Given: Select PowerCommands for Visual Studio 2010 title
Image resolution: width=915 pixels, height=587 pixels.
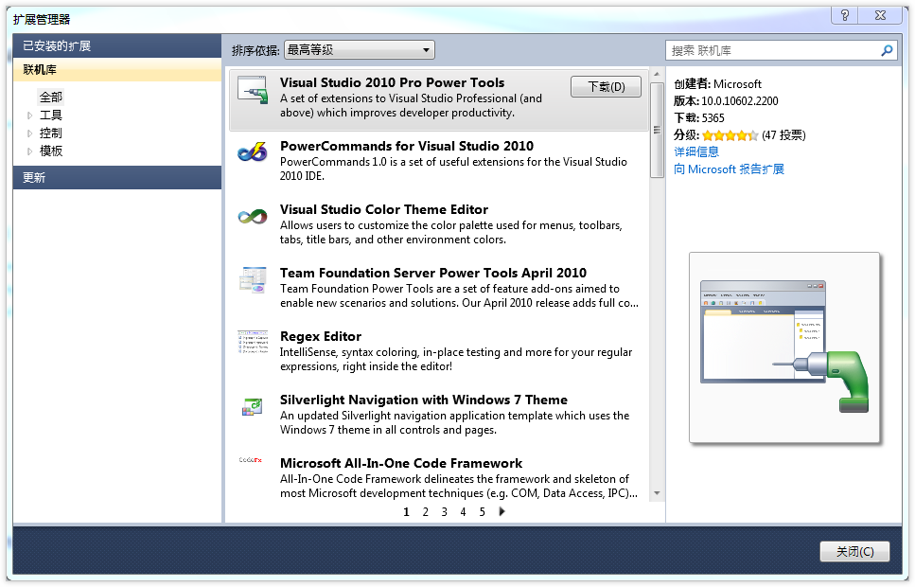Looking at the screenshot, I should pos(407,146).
